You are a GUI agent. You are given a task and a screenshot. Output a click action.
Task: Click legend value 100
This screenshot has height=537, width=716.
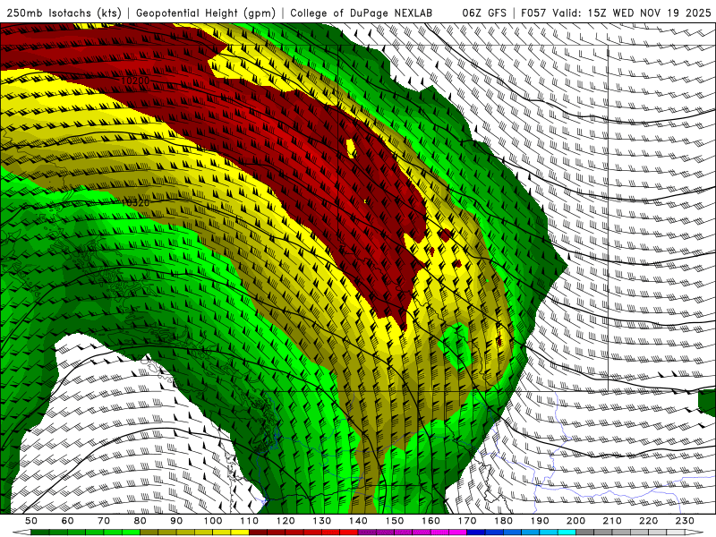pyautogui.click(x=213, y=521)
